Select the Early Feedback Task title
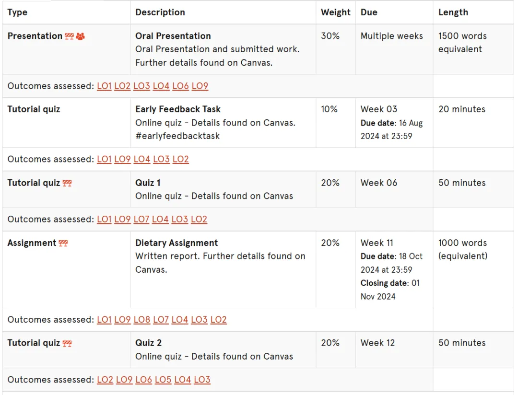The image size is (518, 395). point(178,109)
